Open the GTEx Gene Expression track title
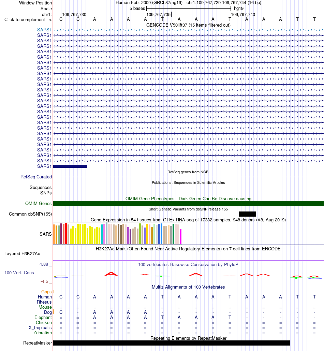 point(188,220)
